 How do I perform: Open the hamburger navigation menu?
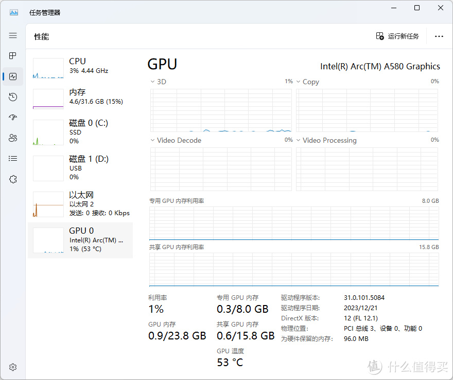point(13,35)
